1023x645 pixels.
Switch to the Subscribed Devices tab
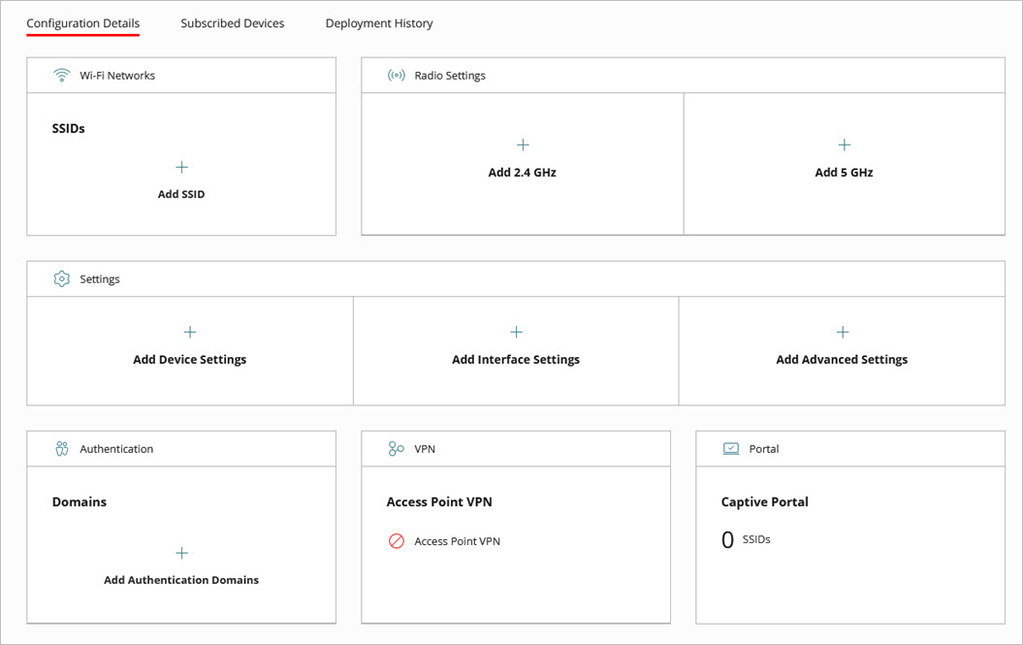[x=232, y=22]
